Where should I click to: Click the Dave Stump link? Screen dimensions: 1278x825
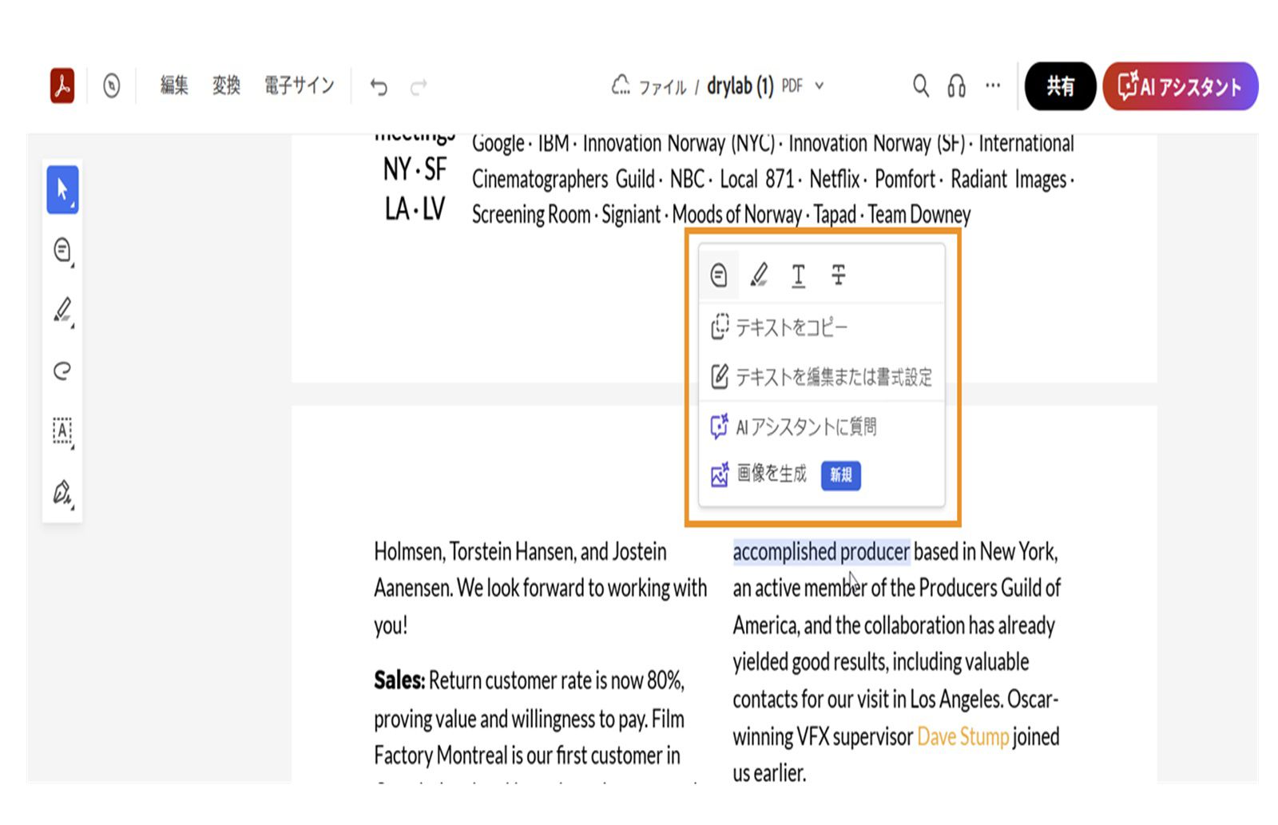(x=962, y=736)
